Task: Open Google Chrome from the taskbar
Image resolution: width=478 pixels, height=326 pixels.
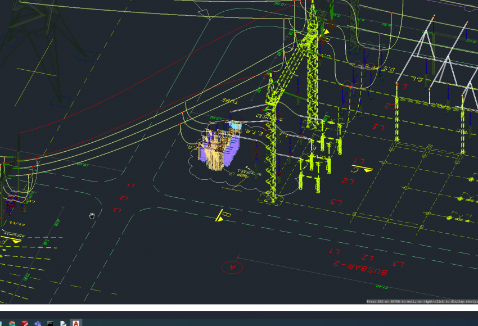Action: coord(12,323)
